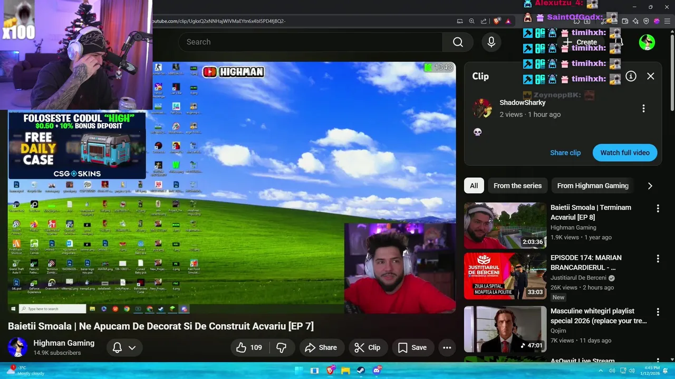Open Baietii Smoala Terminam Acvariul thumbnail
This screenshot has width=675, height=379.
pyautogui.click(x=505, y=225)
